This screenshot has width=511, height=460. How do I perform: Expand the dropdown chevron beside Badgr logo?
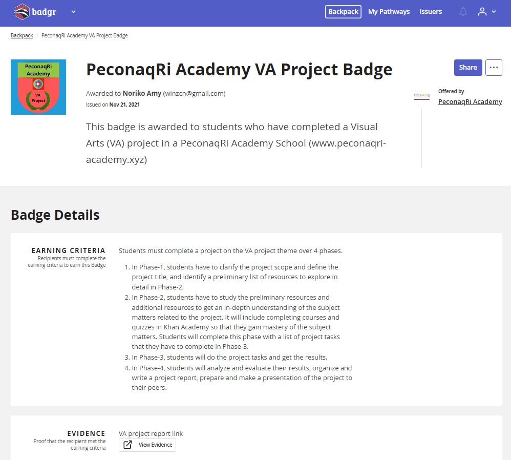click(x=73, y=12)
